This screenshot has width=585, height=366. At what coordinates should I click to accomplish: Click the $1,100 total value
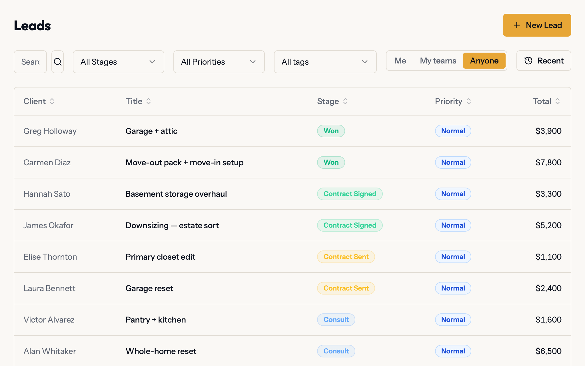pos(548,257)
